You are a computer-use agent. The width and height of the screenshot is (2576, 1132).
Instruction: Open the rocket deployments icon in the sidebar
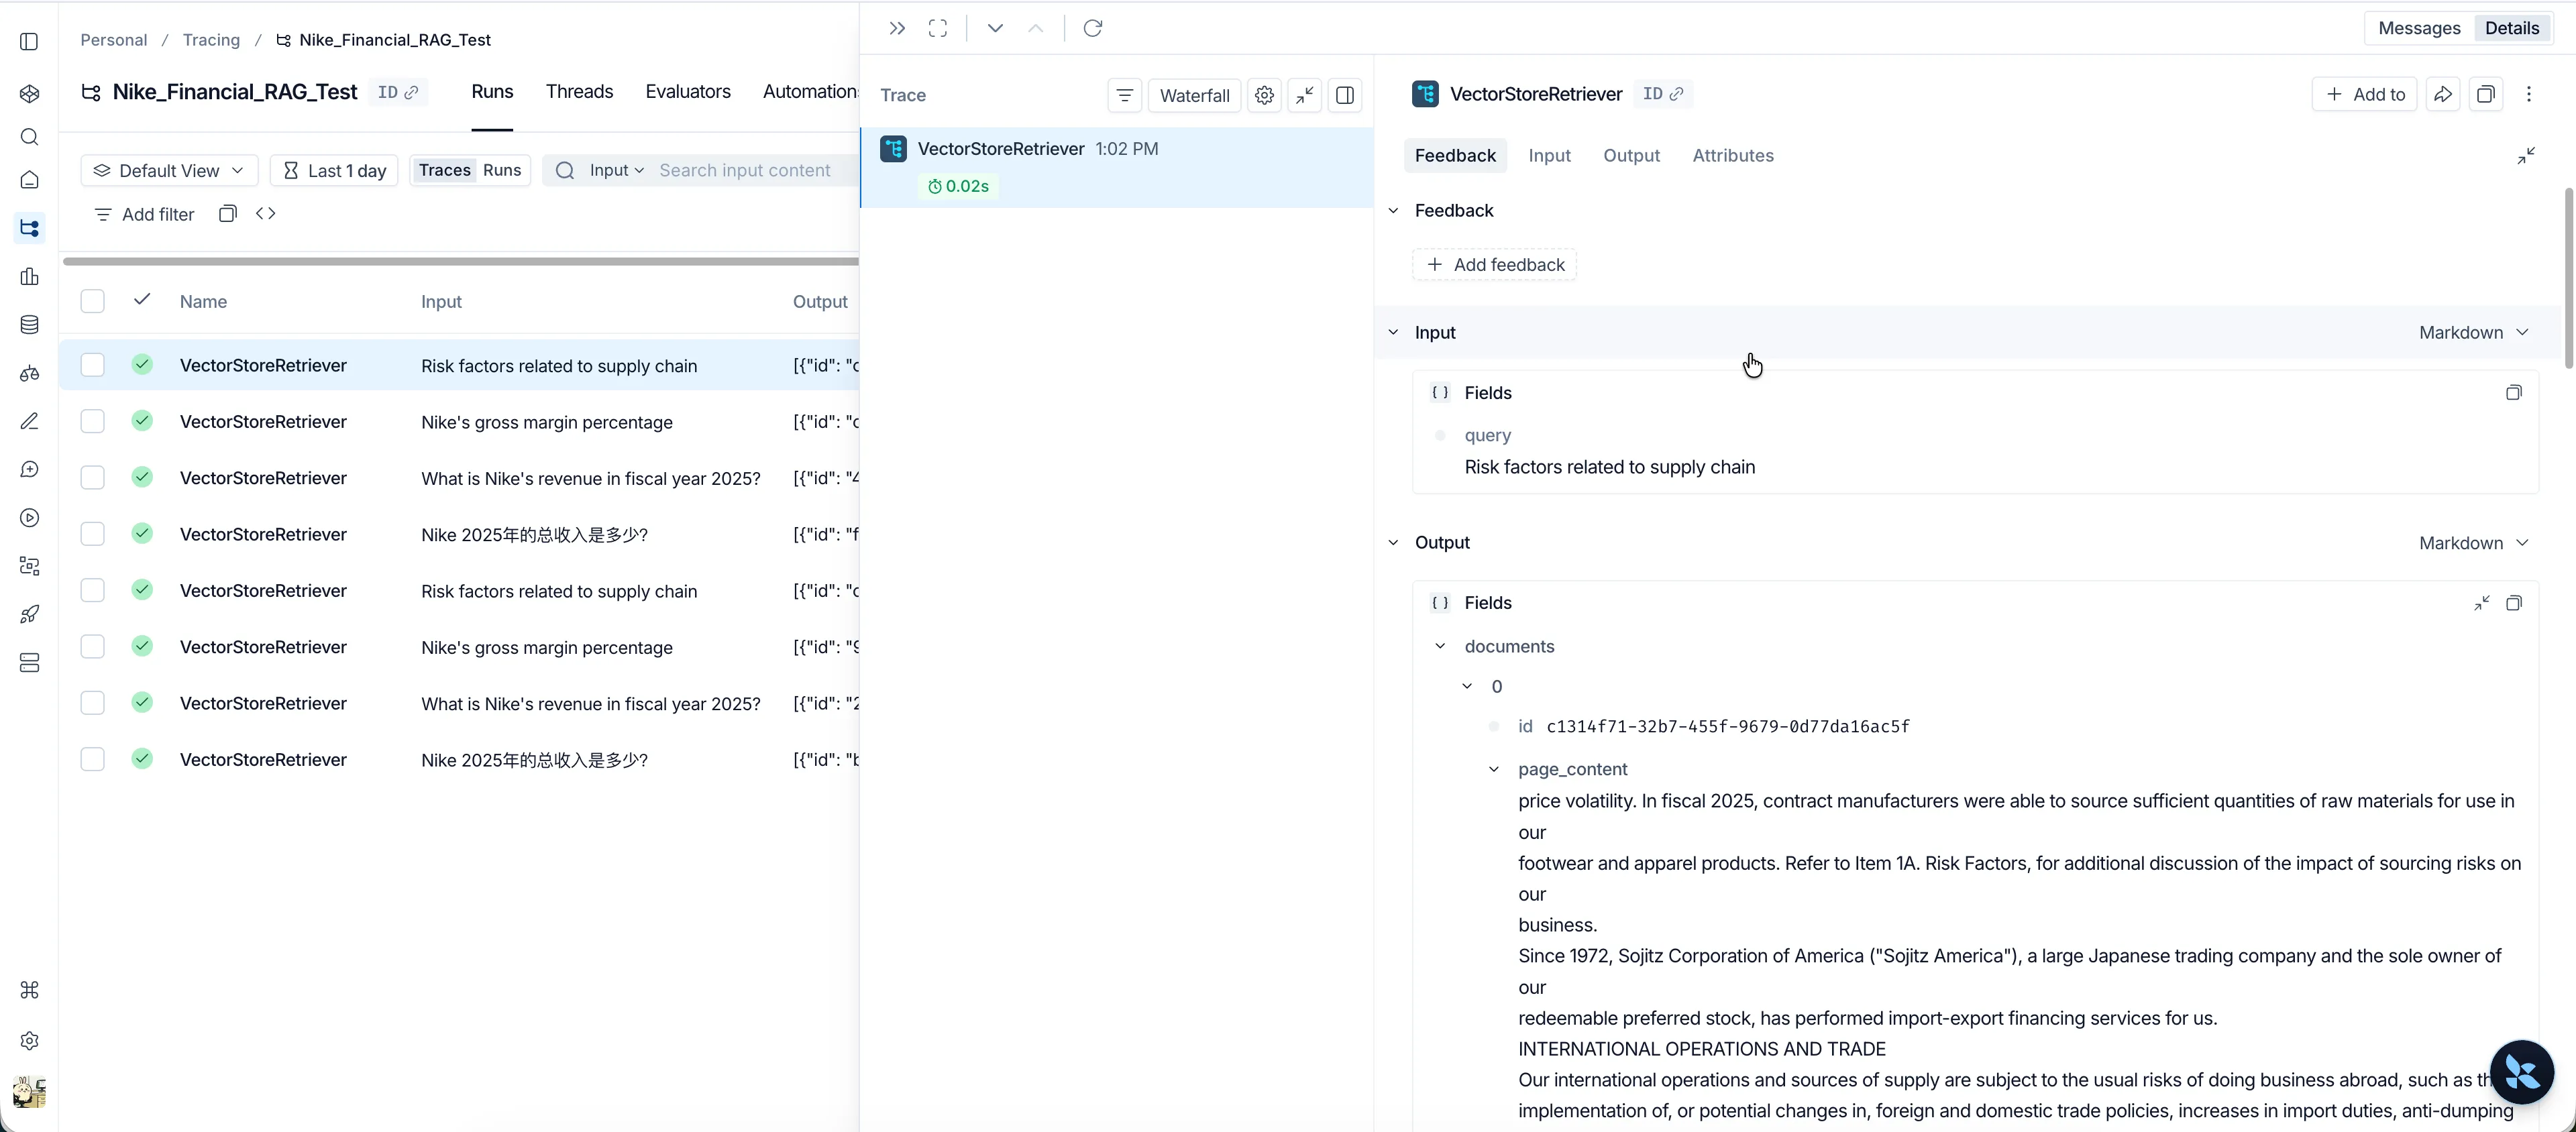(29, 614)
